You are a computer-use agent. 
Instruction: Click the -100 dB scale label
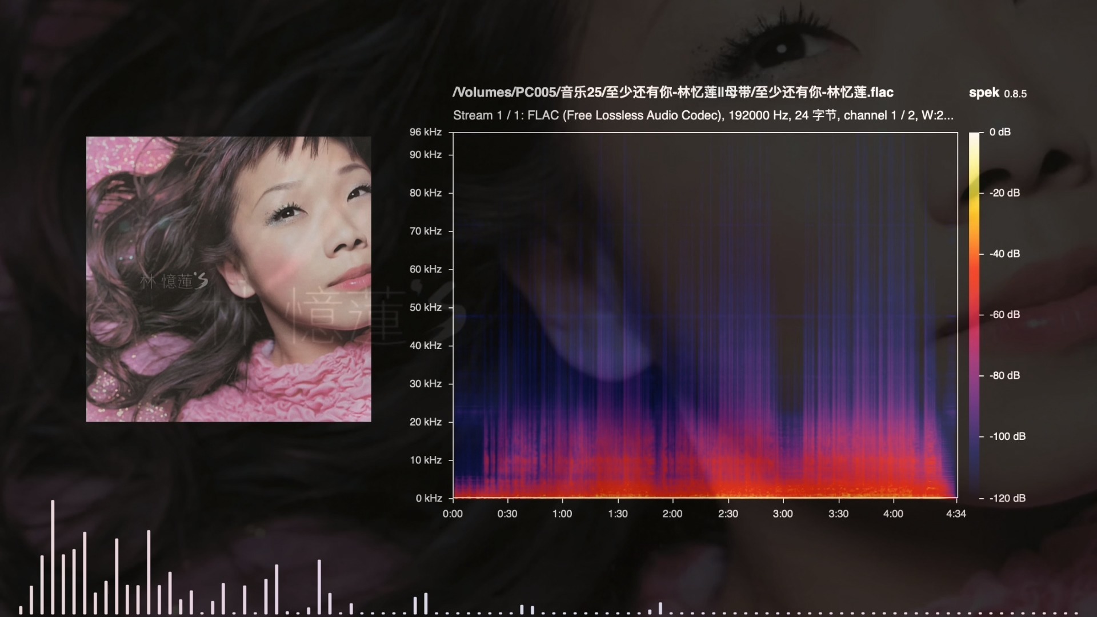point(1007,436)
